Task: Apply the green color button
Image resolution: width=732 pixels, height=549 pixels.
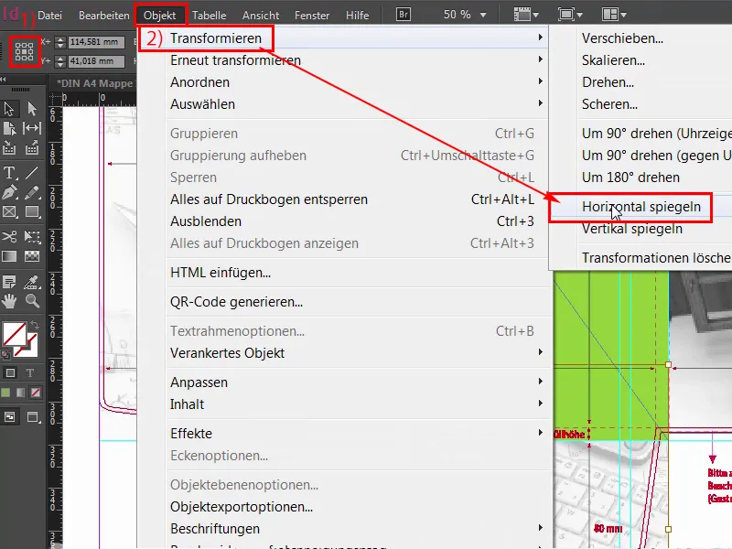Action: [5, 393]
